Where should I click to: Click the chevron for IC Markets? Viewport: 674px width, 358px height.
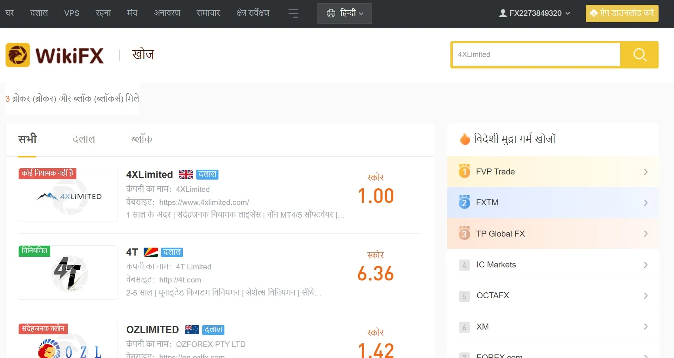point(646,265)
